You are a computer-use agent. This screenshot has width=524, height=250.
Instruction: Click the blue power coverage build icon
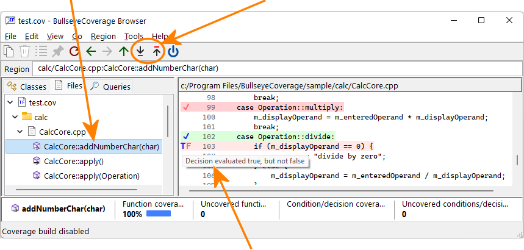click(173, 51)
